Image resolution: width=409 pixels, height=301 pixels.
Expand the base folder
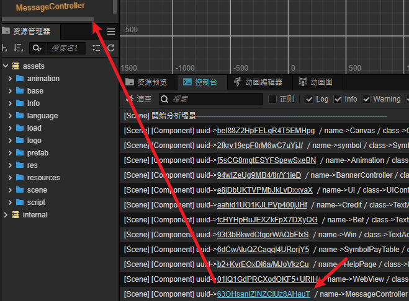coord(10,91)
